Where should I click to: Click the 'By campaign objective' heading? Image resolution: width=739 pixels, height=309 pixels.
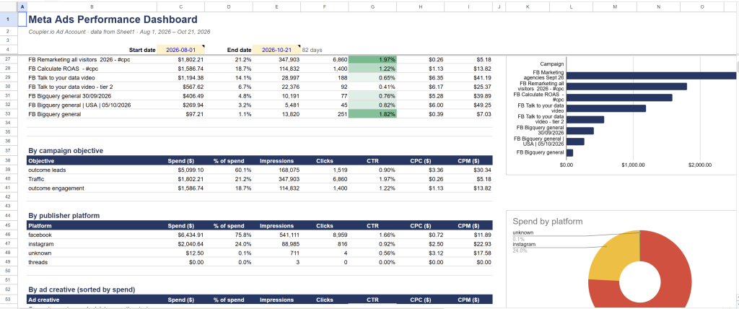click(66, 150)
